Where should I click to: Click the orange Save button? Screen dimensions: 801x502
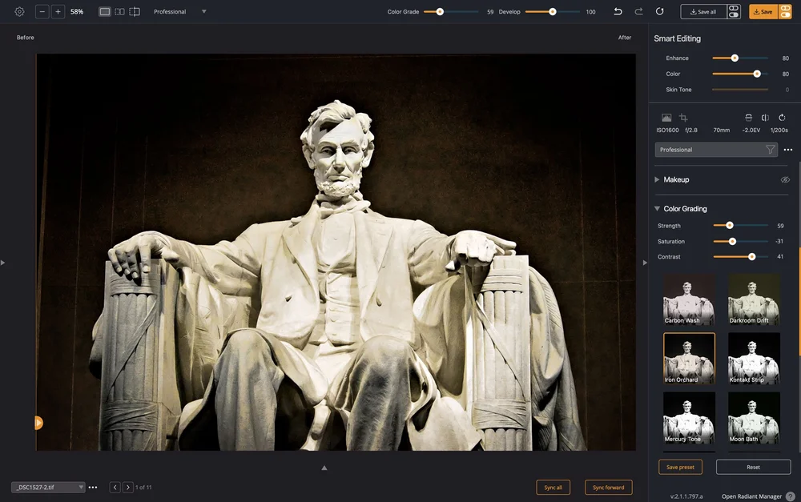point(763,11)
